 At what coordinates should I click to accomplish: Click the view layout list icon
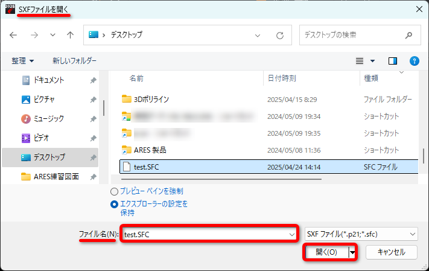360,61
